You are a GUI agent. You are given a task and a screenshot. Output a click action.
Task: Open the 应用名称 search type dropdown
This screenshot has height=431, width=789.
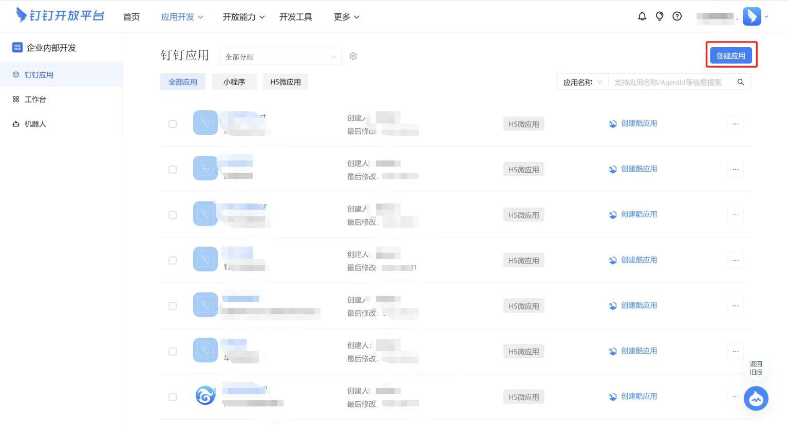pyautogui.click(x=583, y=82)
